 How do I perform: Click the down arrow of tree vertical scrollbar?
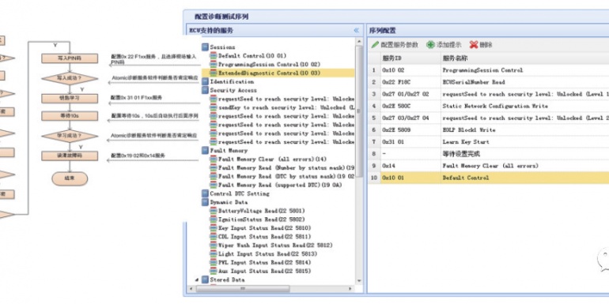coord(359,281)
